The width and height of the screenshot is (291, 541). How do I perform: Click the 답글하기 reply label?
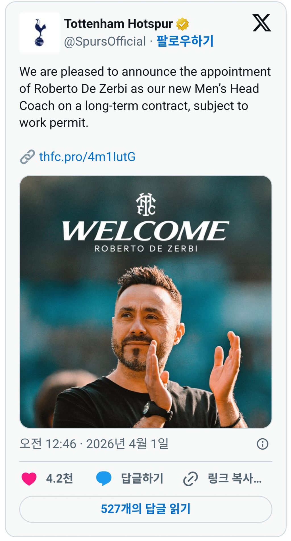pyautogui.click(x=142, y=478)
